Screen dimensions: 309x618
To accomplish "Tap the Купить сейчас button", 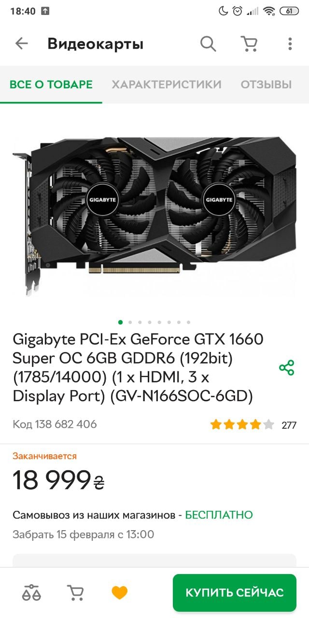I will [235, 592].
